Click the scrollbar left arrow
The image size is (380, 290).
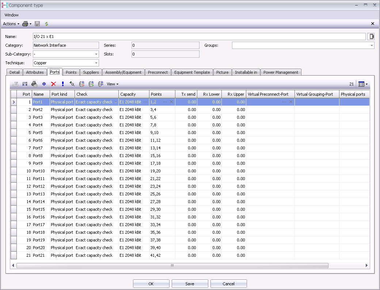tap(13, 265)
